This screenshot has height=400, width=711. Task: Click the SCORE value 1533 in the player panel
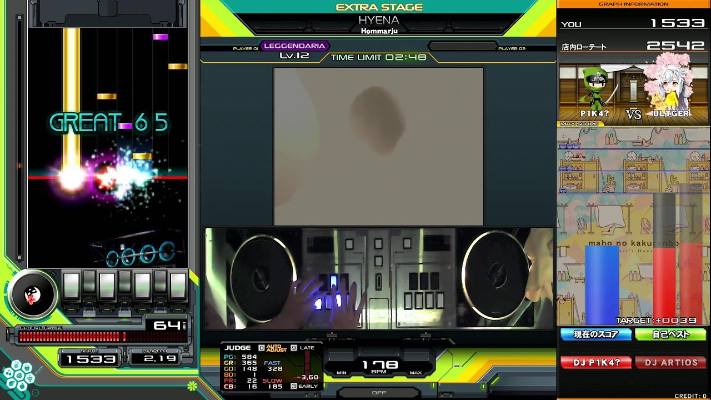coord(92,359)
